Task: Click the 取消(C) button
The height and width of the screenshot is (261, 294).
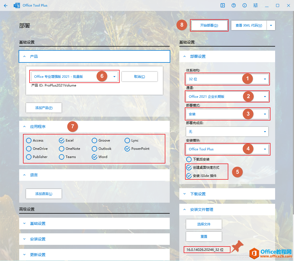Action: click(x=140, y=77)
